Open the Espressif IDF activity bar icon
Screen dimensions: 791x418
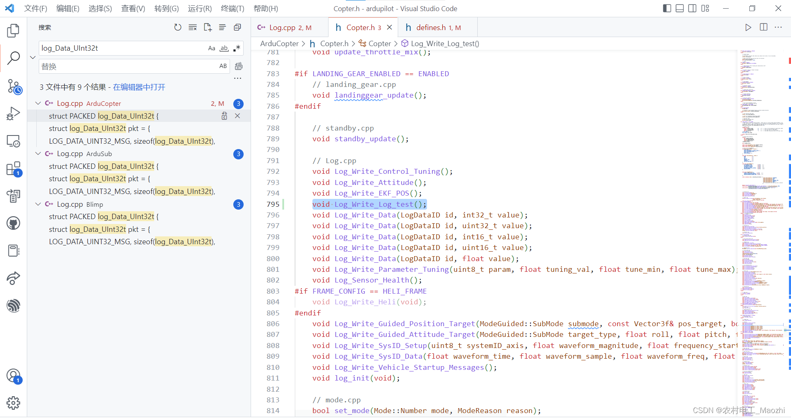point(13,306)
